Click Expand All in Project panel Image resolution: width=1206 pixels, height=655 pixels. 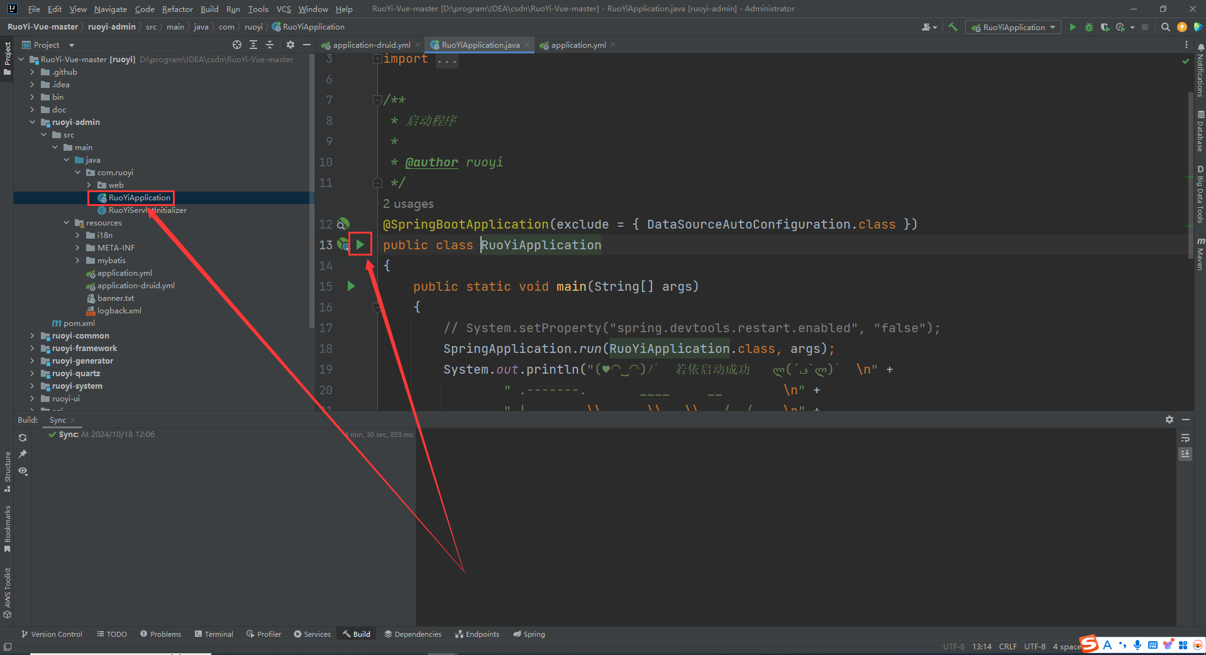pyautogui.click(x=253, y=45)
